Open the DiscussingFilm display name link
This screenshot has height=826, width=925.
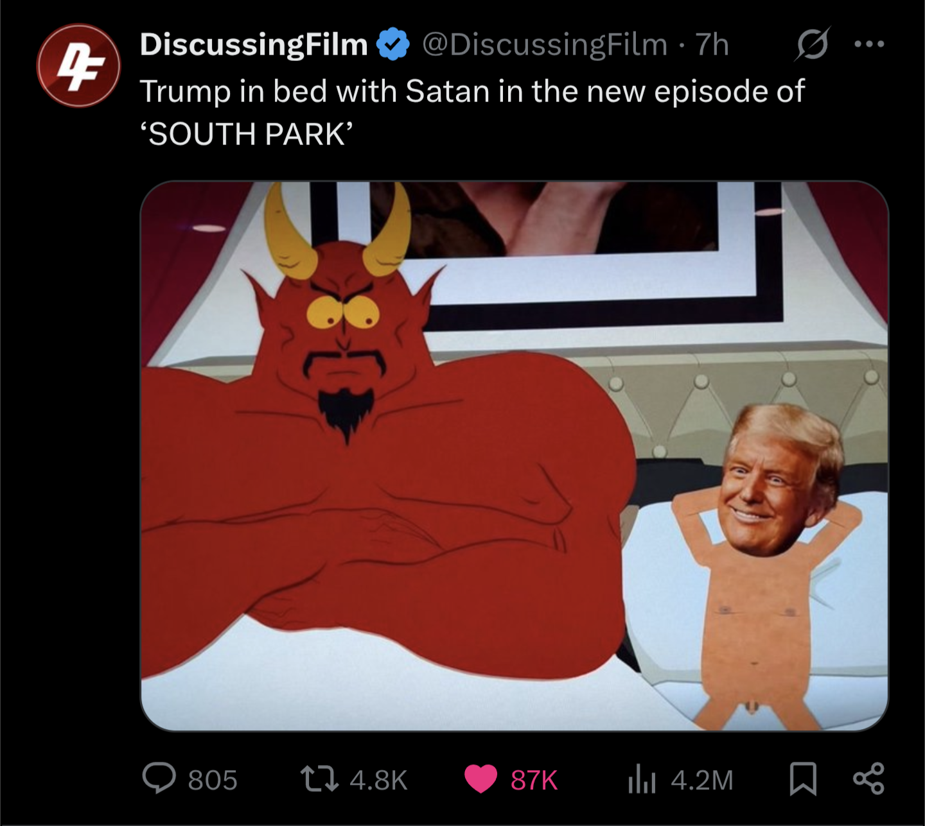254,45
